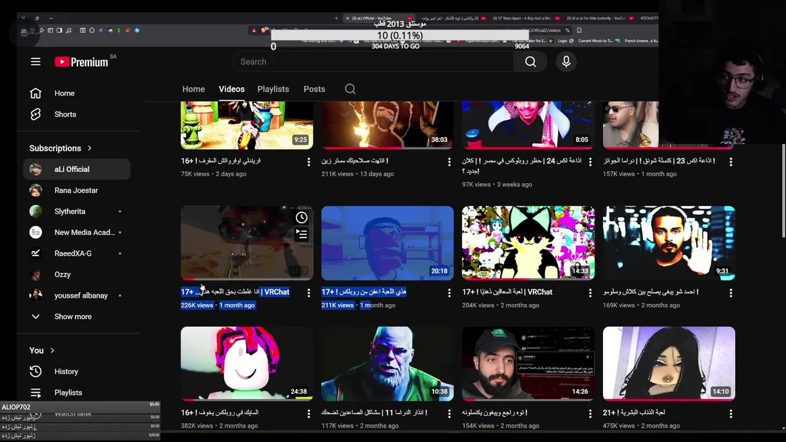Open options menu for the 75K views video
Viewport: 786px width, 442px height.
pyautogui.click(x=308, y=161)
